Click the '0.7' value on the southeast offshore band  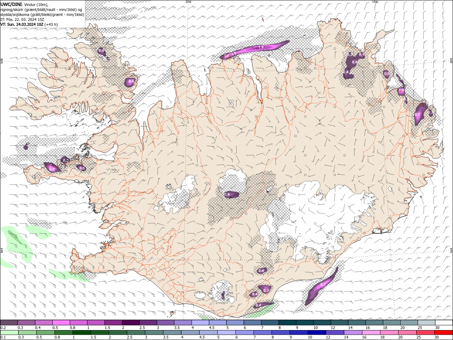click(x=323, y=284)
